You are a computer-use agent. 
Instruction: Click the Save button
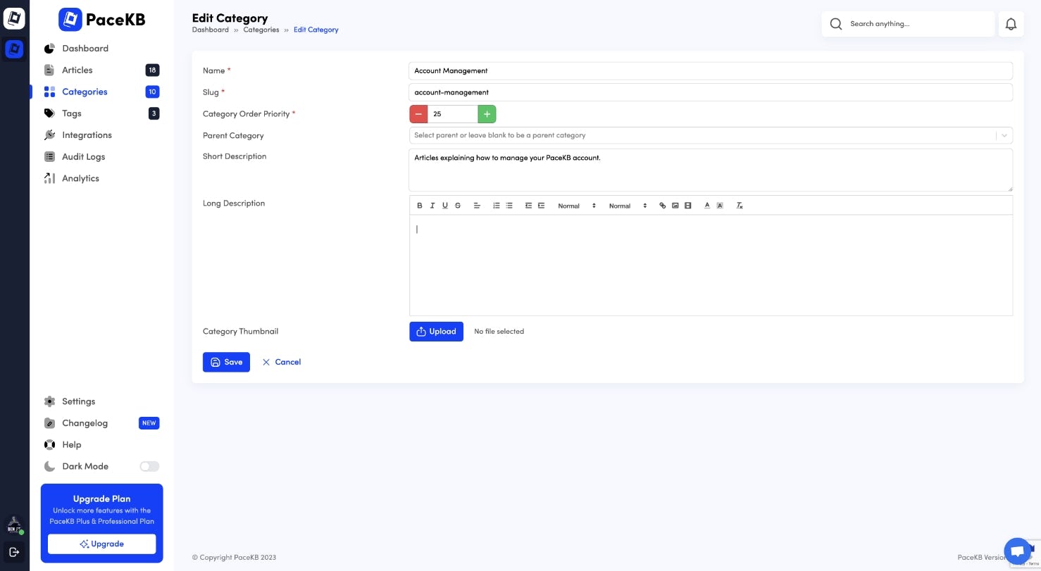pyautogui.click(x=226, y=361)
